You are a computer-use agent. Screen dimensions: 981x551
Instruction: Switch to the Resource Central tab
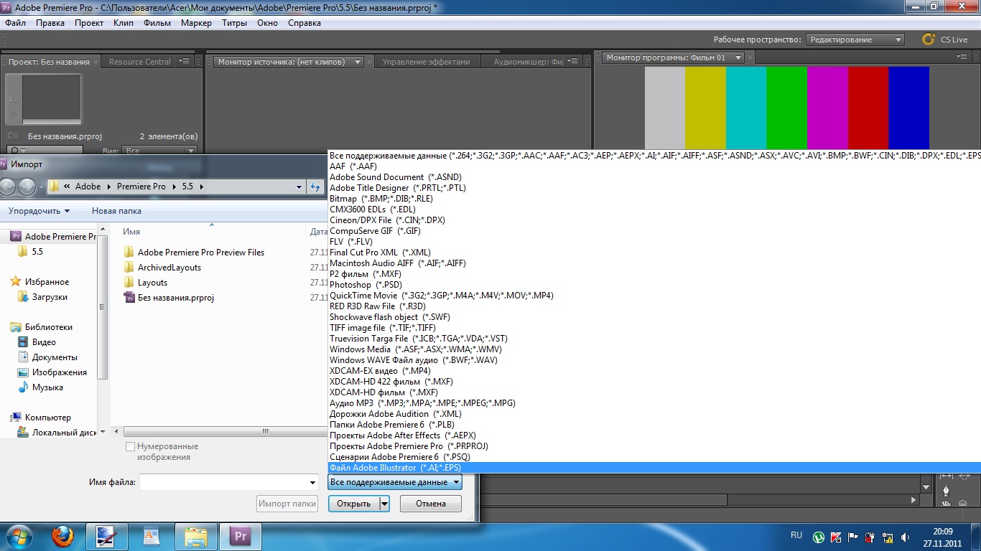[x=140, y=62]
